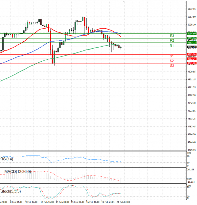197x205 pixels.
Task: Click the 4963.28 red price tag
Action: point(191,54)
